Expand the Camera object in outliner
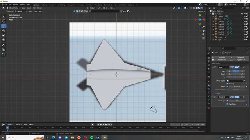The image size is (250, 140). tap(213, 16)
